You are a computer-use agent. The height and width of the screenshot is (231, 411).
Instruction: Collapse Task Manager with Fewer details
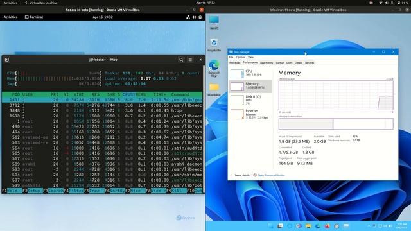240,175
